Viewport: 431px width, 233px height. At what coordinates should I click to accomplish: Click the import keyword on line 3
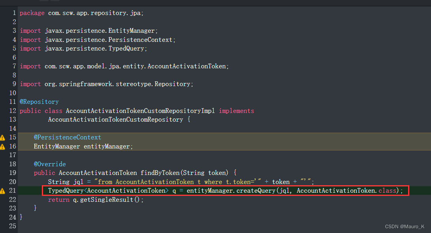tap(30, 30)
